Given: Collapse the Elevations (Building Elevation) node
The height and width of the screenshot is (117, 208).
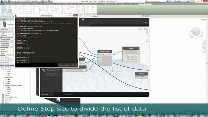Looking at the screenshot, I should [x=3, y=85].
